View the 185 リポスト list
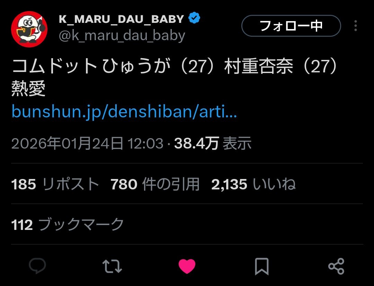 55,184
